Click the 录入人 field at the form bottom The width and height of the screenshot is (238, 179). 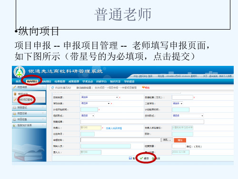[x=91, y=152]
